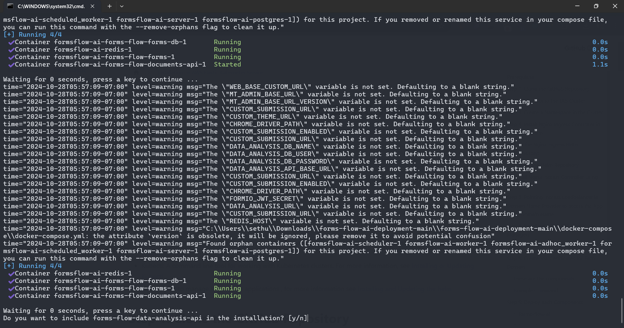This screenshot has height=328, width=624.
Task: Click the Started status label
Action: (227, 64)
